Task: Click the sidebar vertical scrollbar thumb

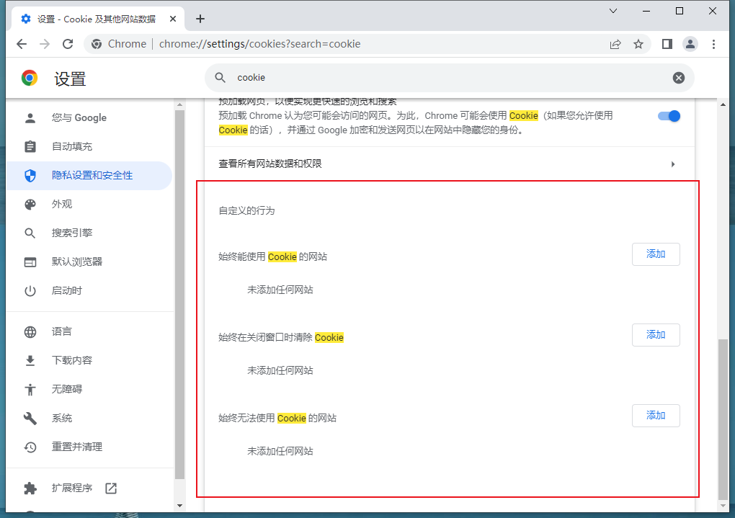Action: (x=179, y=295)
